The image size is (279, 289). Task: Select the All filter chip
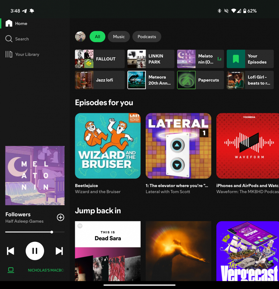pos(97,37)
